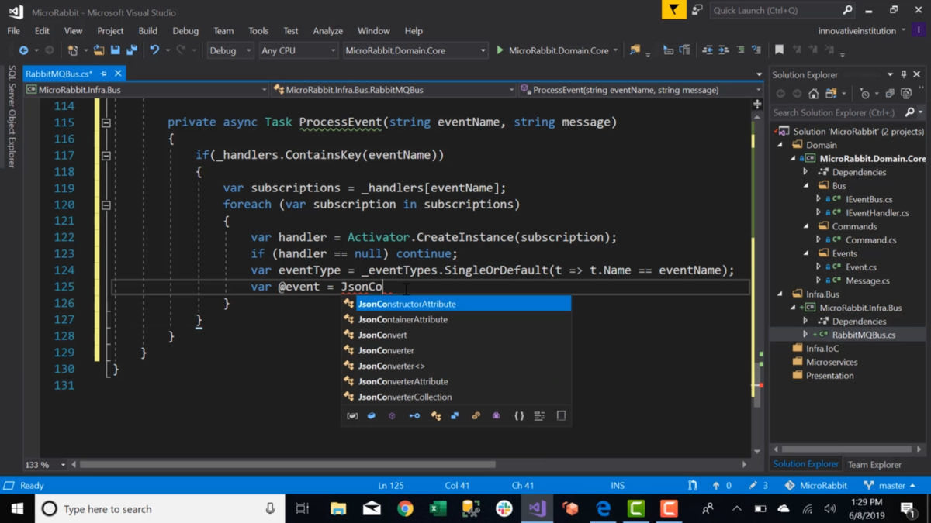Toggle locals and parameters filter in IntelliSense
The image size is (931, 523).
point(352,416)
